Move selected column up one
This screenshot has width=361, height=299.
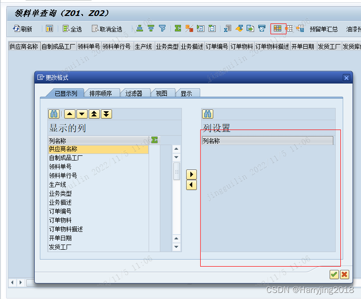tap(70, 114)
